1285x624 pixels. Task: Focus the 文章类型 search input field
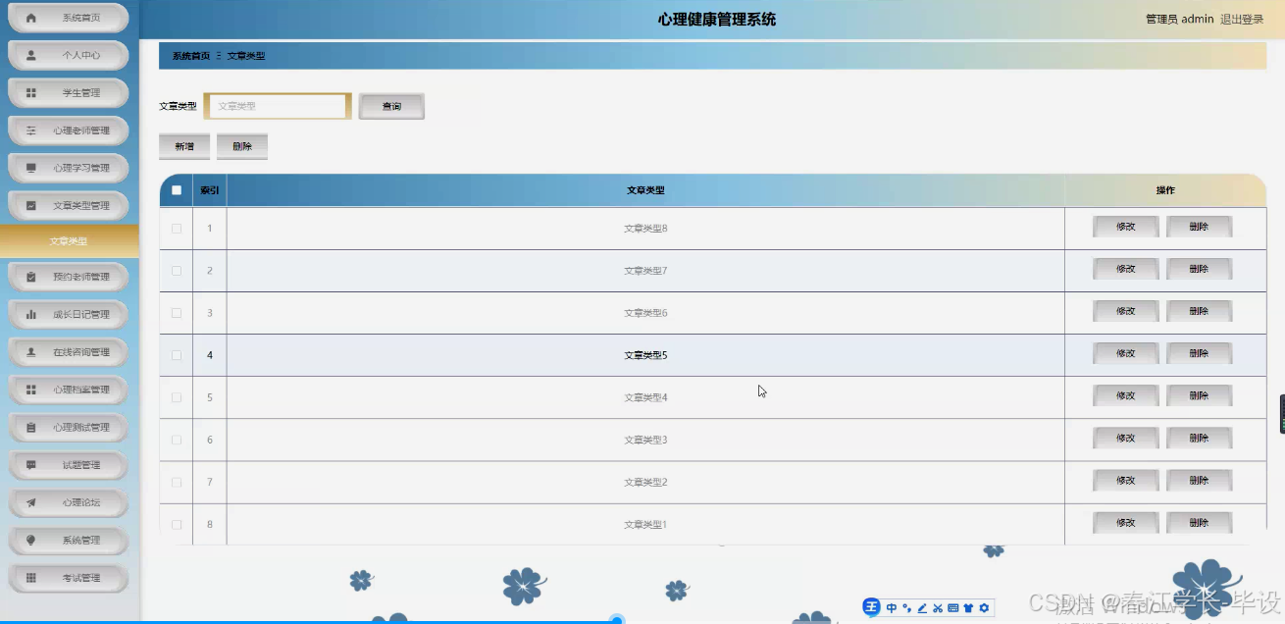(278, 106)
